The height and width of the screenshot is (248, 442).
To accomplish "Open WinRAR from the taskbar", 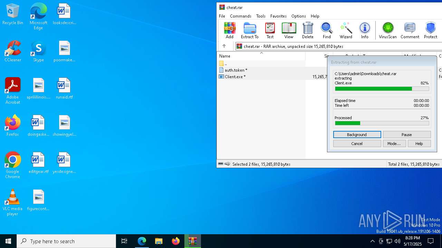I will (x=192, y=241).
